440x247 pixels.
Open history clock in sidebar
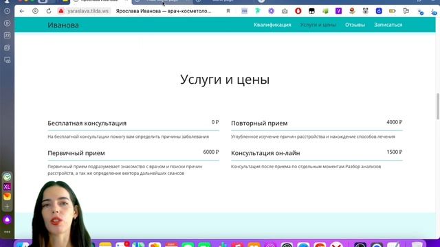point(8,11)
